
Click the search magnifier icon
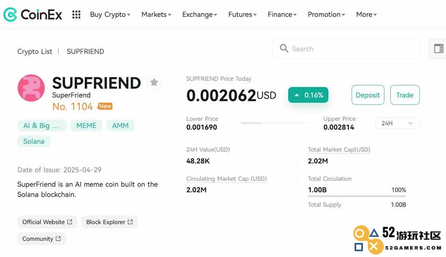[284, 48]
